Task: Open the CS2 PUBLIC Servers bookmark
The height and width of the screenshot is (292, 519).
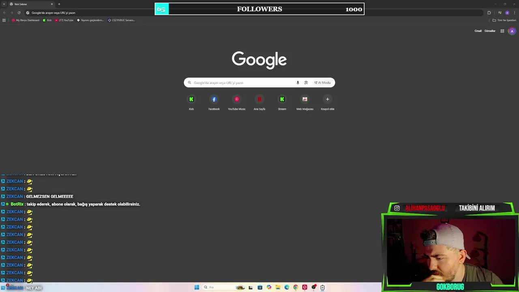Action: coord(121,20)
